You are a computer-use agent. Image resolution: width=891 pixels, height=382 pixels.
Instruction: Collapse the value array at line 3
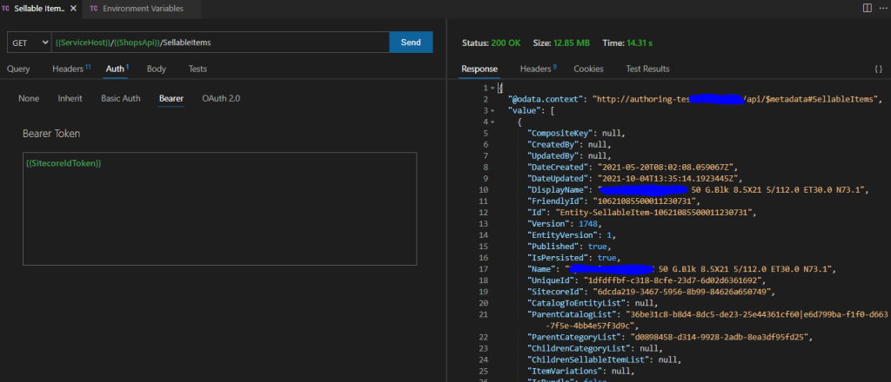[493, 111]
